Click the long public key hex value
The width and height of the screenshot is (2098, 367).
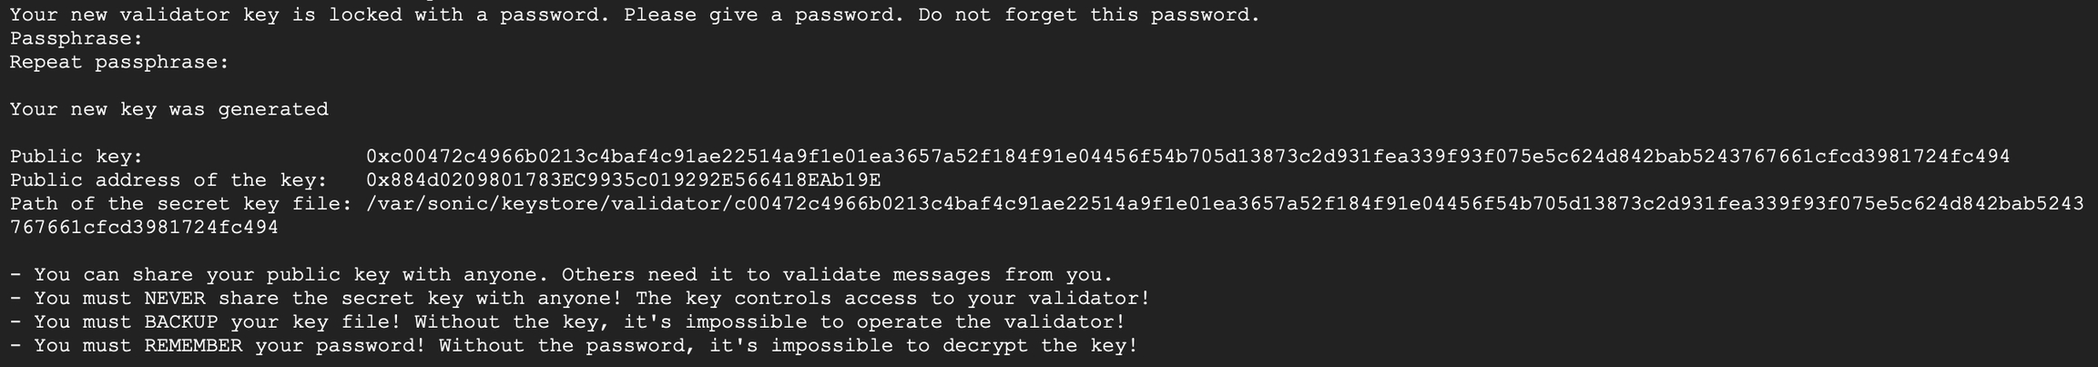click(x=1187, y=157)
